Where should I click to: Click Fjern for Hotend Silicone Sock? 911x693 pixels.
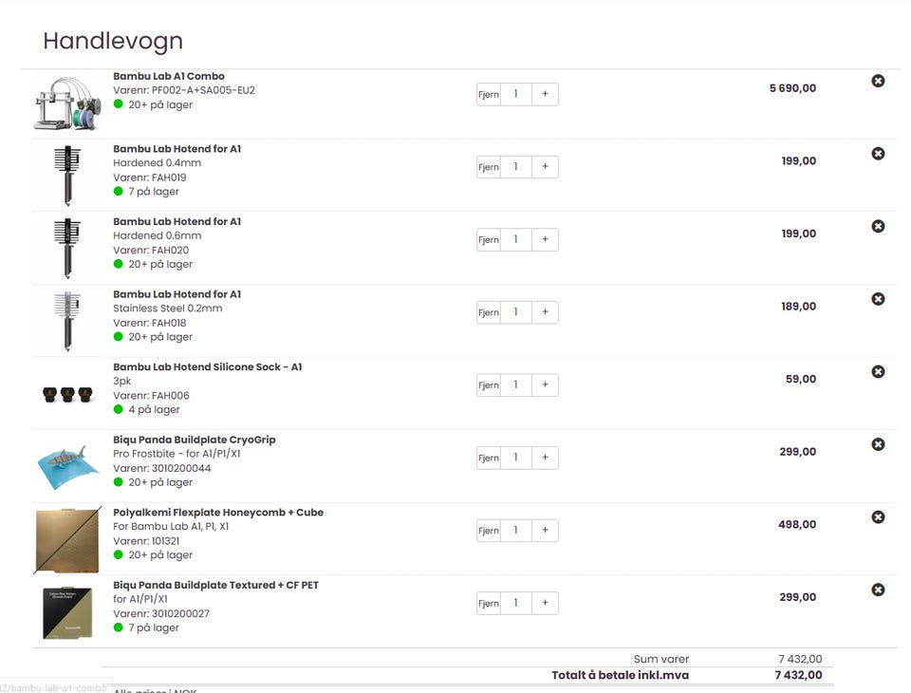point(488,384)
